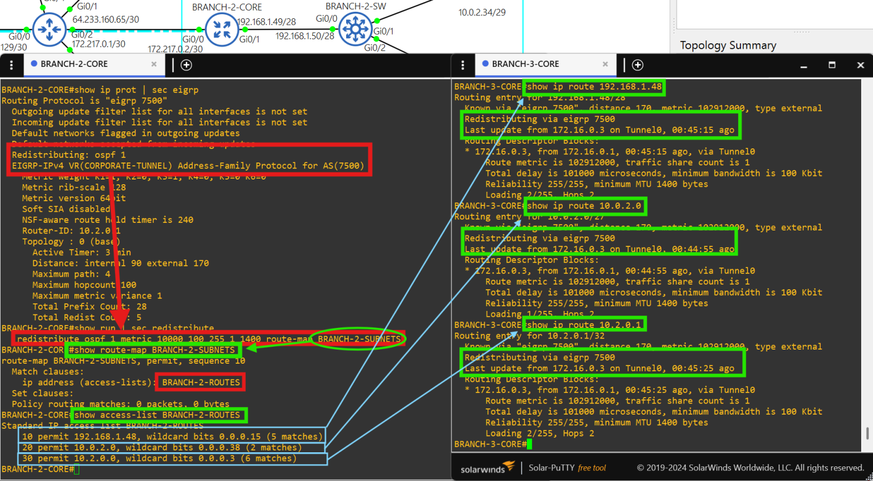Add new tab in left terminal window

[187, 65]
